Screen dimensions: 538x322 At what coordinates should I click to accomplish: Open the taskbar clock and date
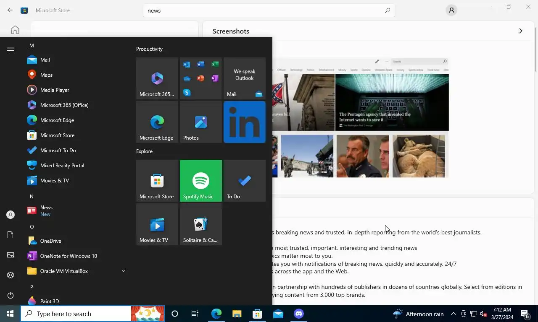pyautogui.click(x=502, y=314)
